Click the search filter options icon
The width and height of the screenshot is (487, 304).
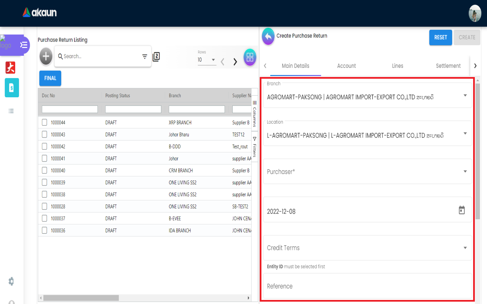click(144, 57)
